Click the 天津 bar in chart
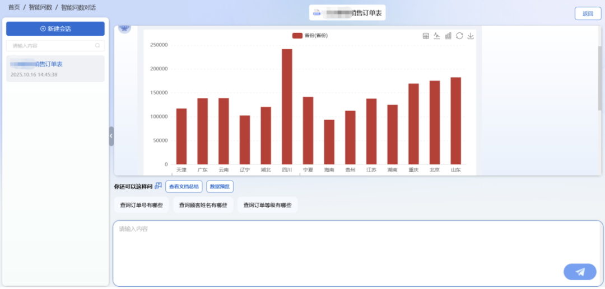The image size is (605, 289). click(x=182, y=136)
